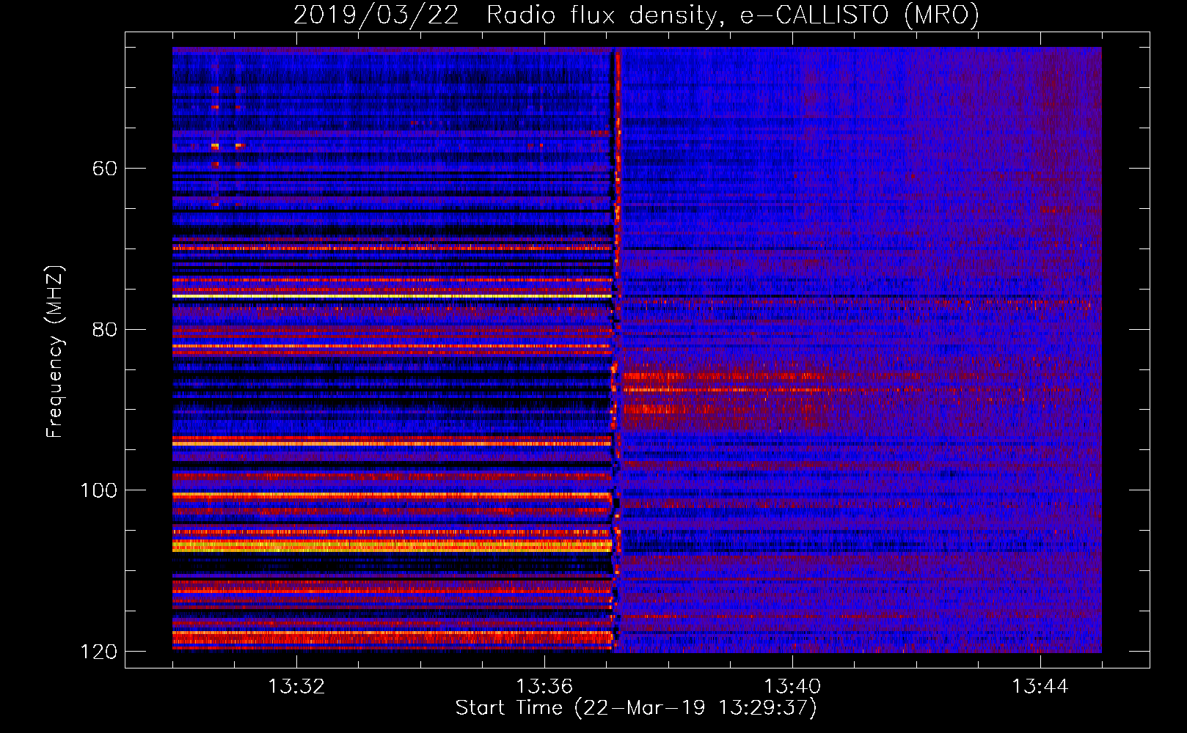Viewport: 1187px width, 733px height.
Task: Click the 13:44 time tick label
Action: pyautogui.click(x=1040, y=687)
